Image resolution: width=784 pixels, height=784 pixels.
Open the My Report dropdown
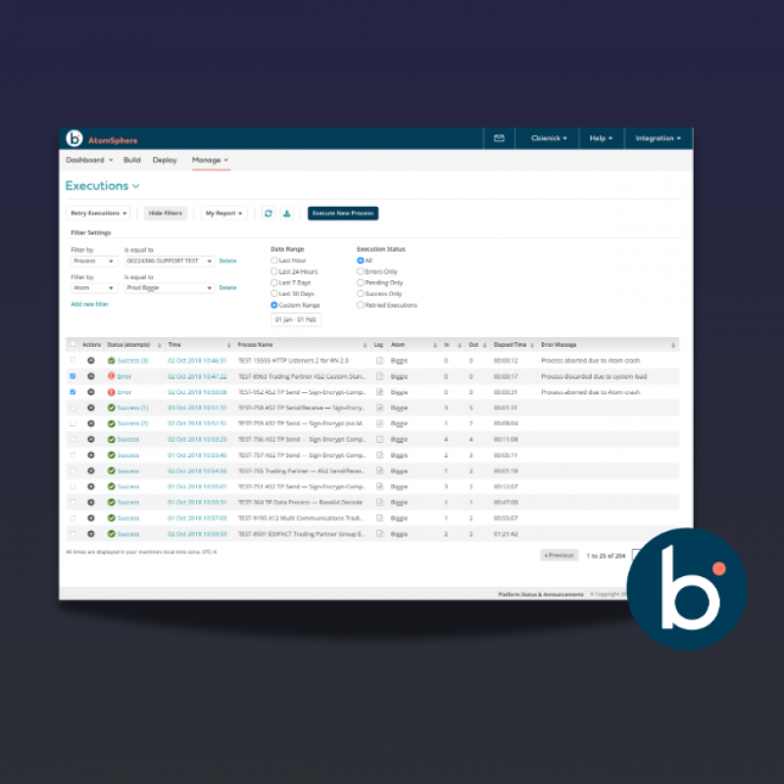[224, 213]
